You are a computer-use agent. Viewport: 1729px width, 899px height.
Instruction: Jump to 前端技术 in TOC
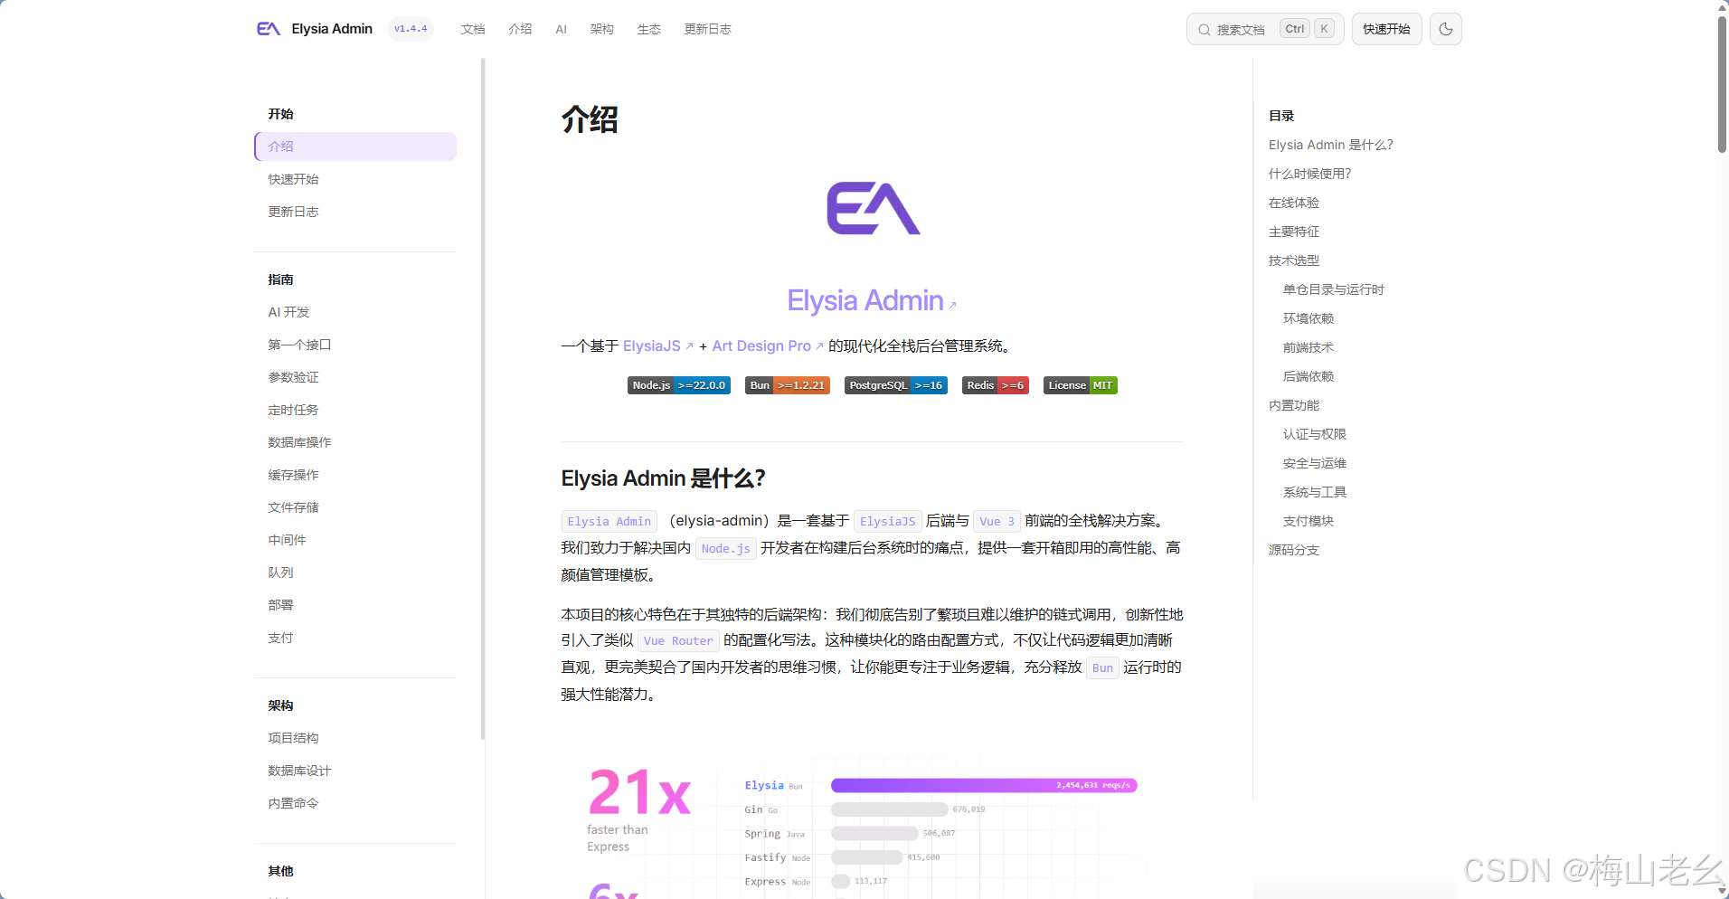(x=1308, y=347)
